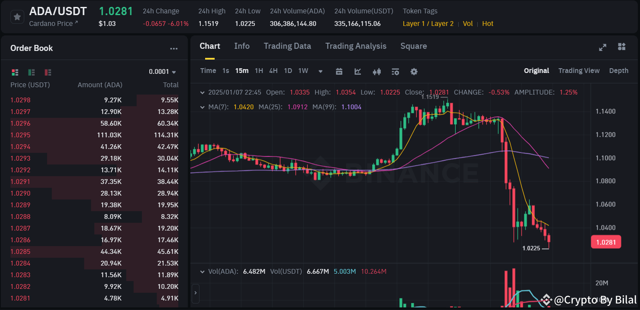Image resolution: width=640 pixels, height=310 pixels.
Task: Click the 1.1519 high price marker
Action: coord(430,97)
